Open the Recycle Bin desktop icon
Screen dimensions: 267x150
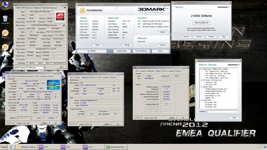[5, 19]
